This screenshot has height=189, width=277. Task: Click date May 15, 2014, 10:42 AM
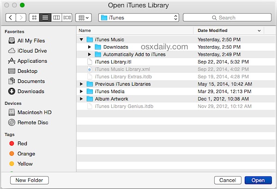(225, 84)
